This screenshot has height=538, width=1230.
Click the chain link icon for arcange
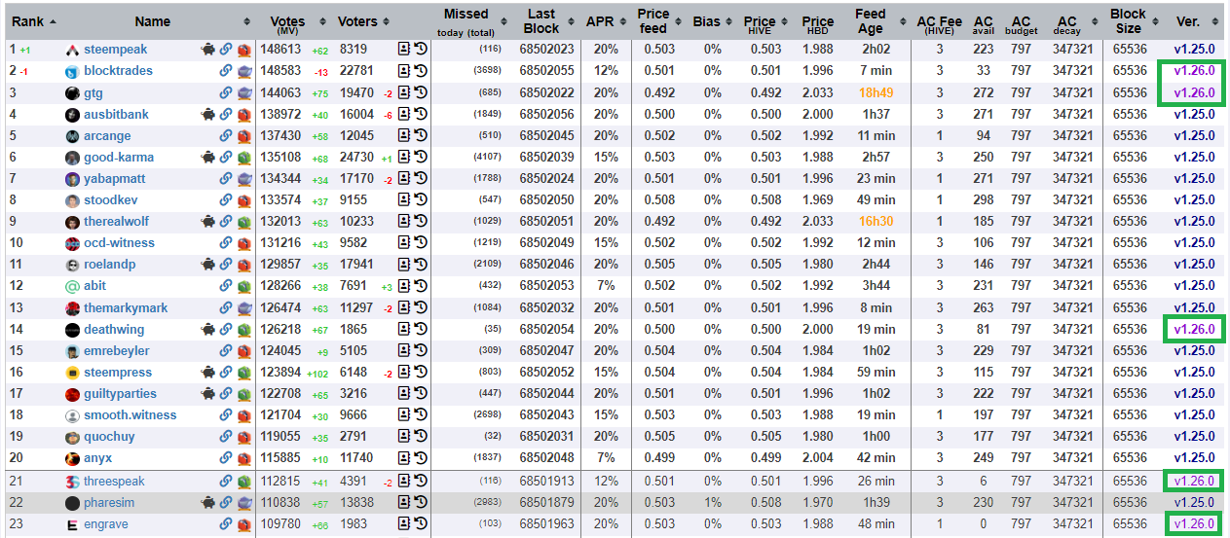(x=226, y=135)
